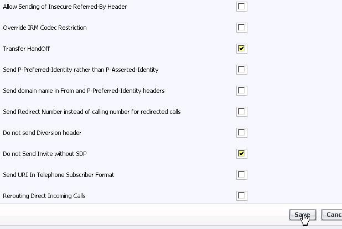The width and height of the screenshot is (342, 229).
Task: Enable Allow Sending of Insecure Referred-By Header checkbox
Action: 241,7
